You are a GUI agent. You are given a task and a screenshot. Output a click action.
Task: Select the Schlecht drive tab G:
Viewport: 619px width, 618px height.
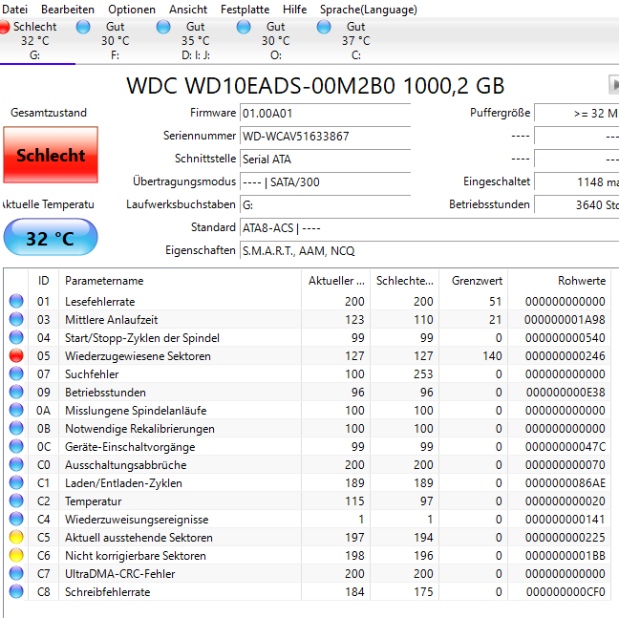(x=34, y=41)
